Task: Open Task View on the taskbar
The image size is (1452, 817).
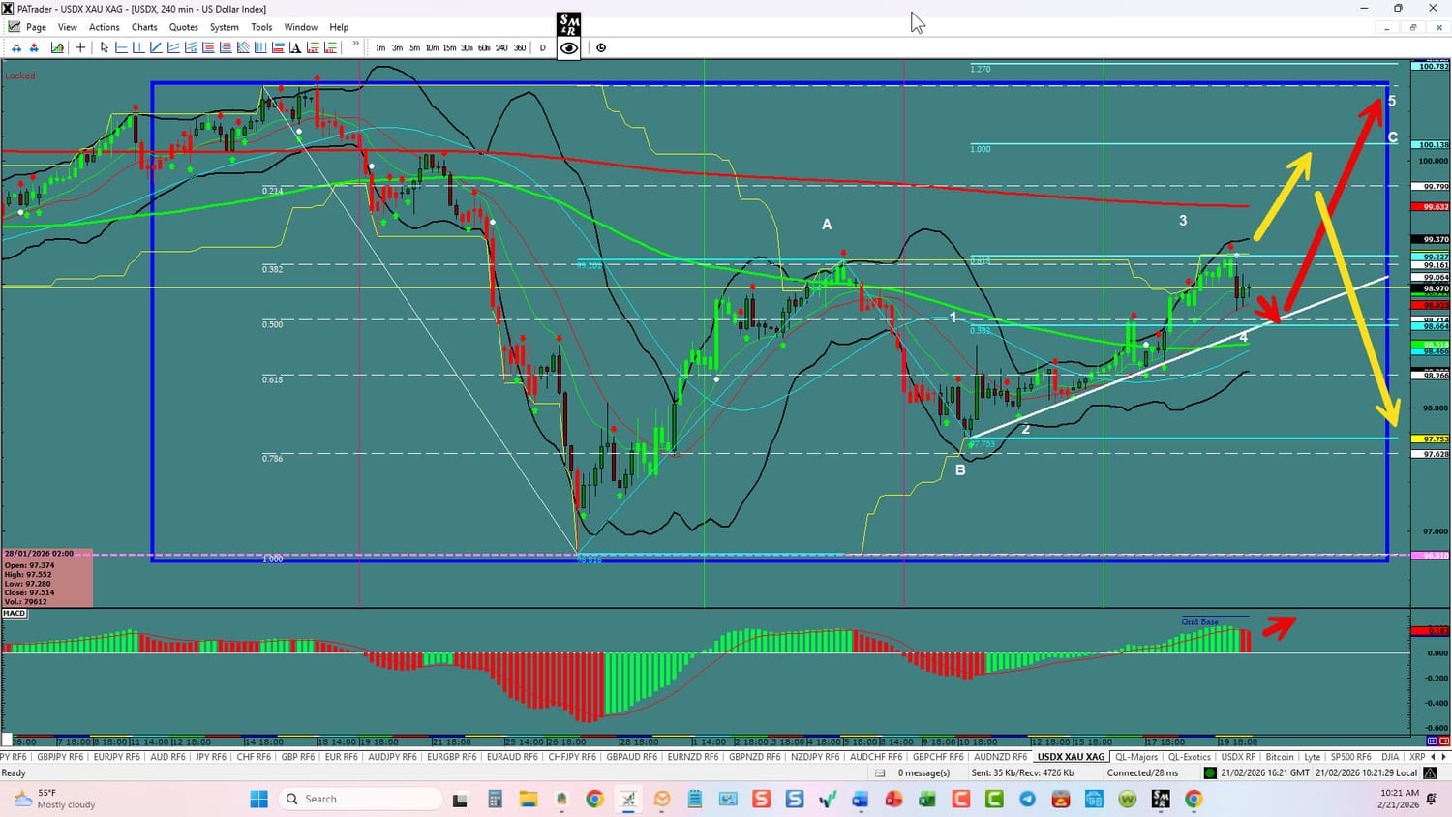Action: pos(461,799)
